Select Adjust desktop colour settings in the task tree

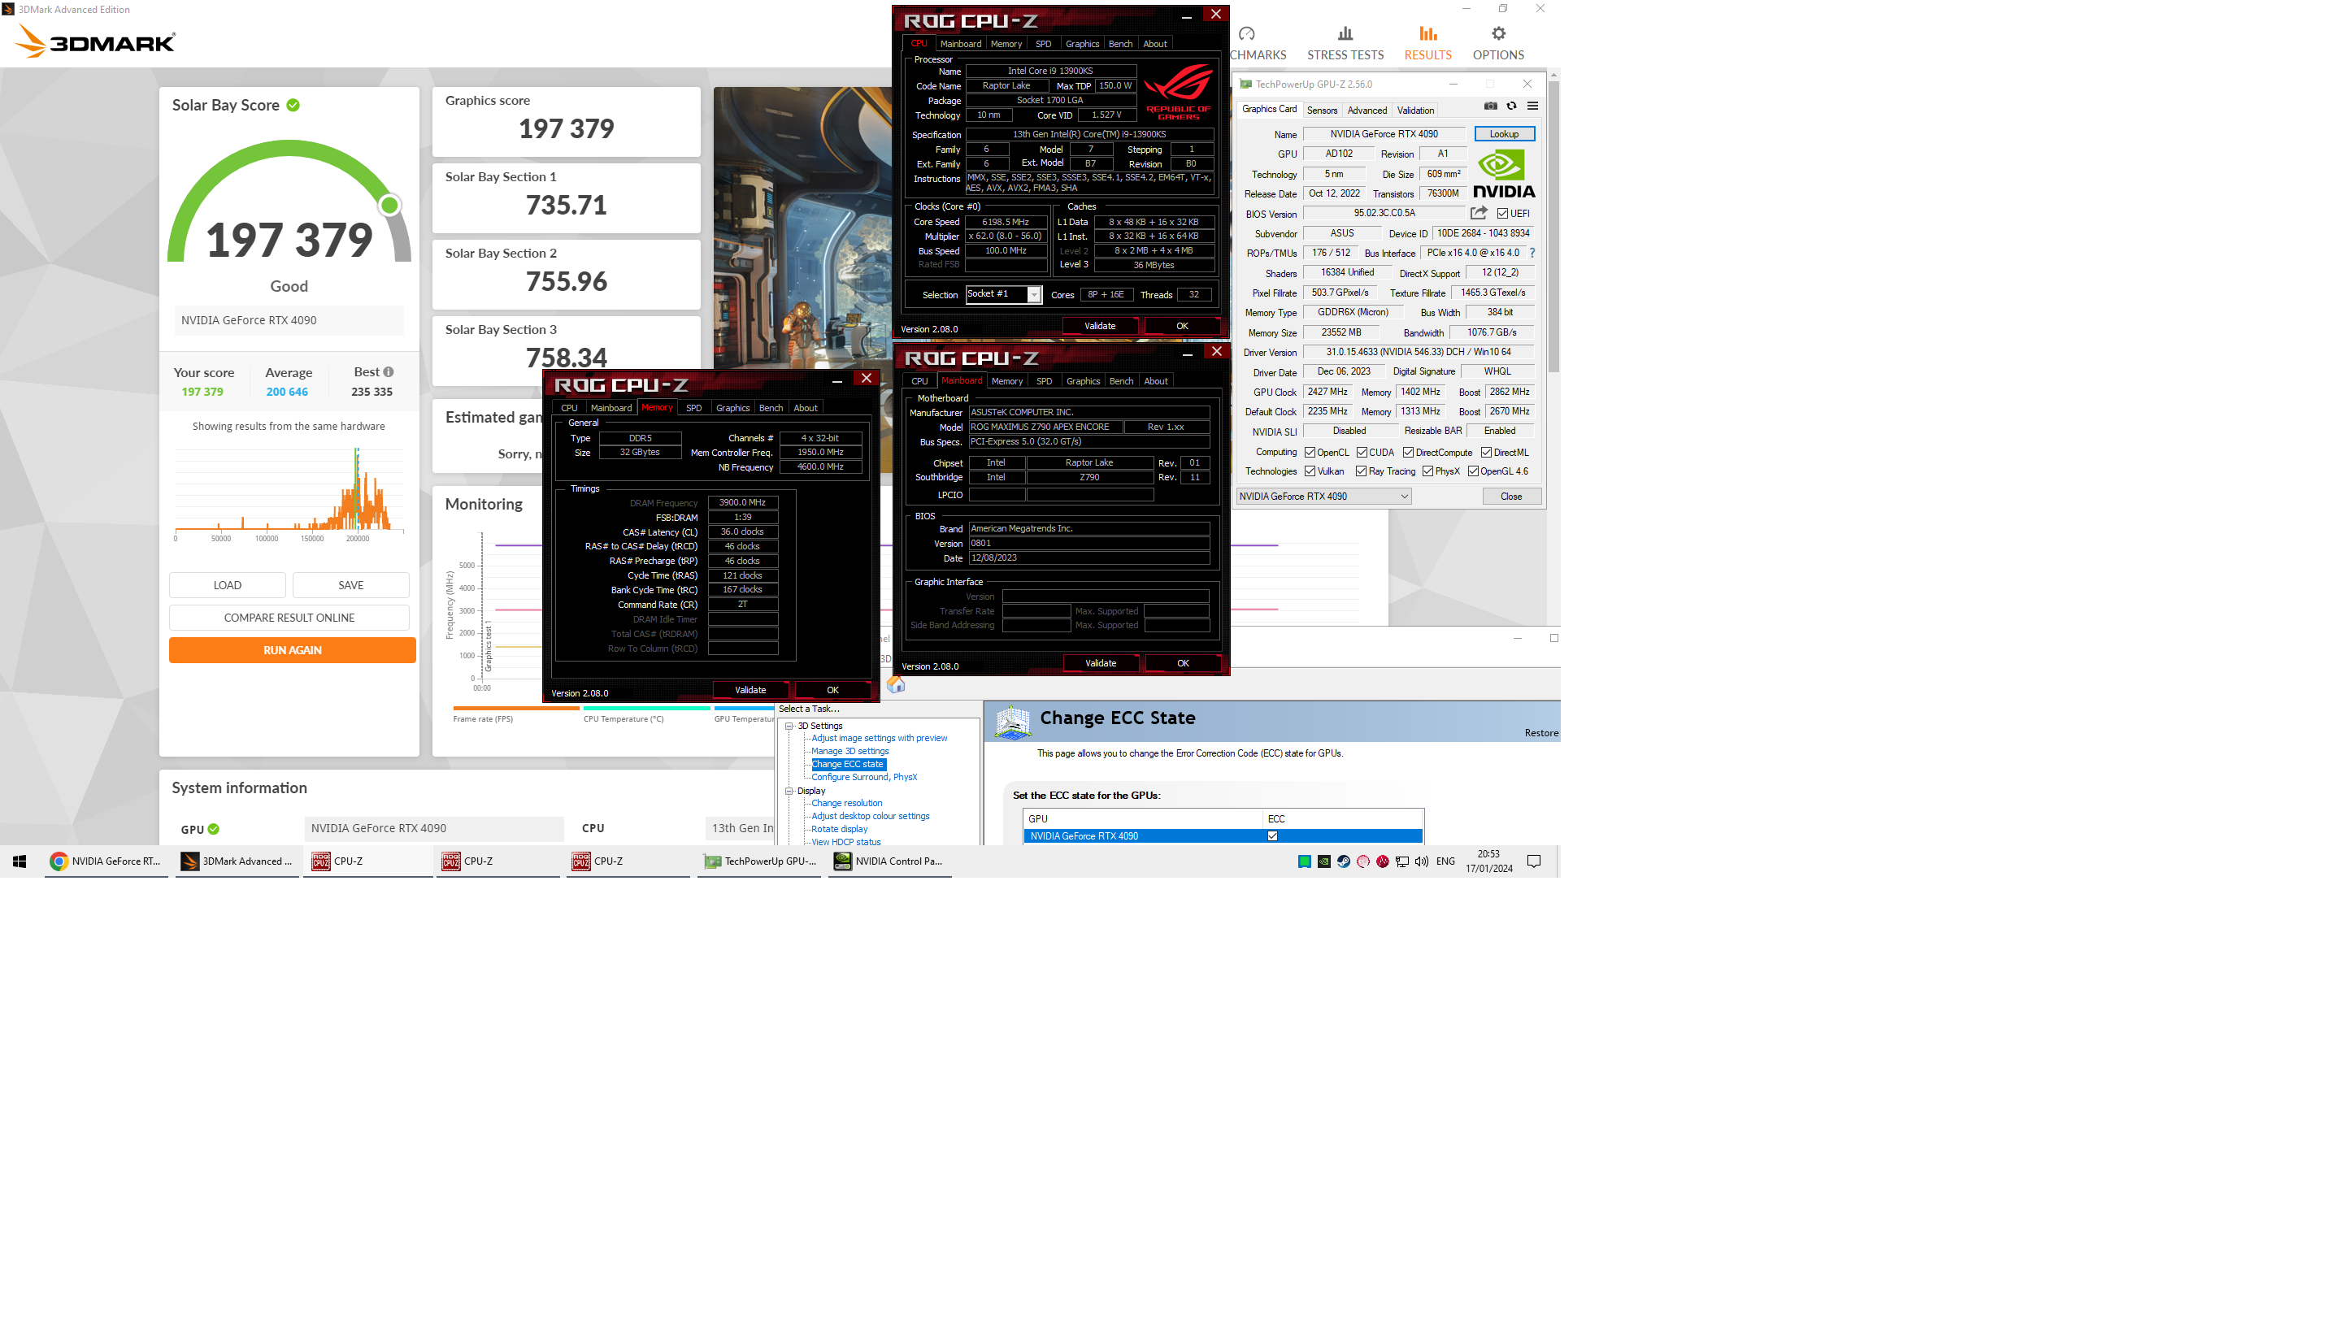point(870,816)
